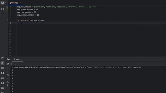Click console output number 3

point(12,75)
